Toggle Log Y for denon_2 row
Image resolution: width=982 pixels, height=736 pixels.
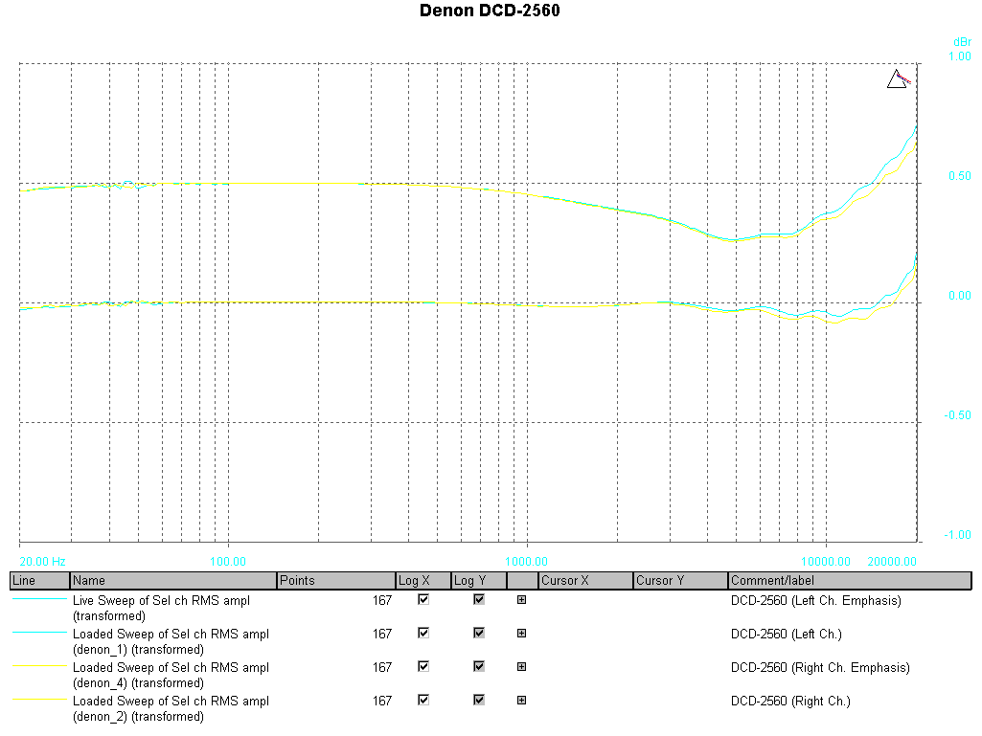click(x=479, y=700)
